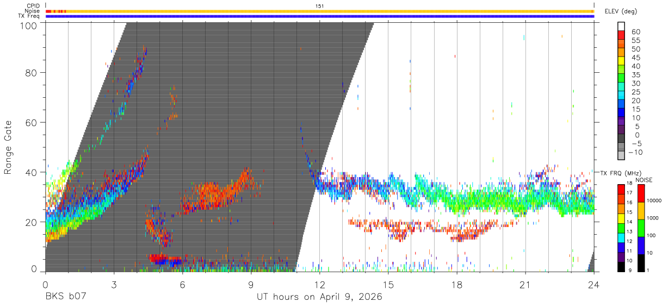Click the ELEV (deg) colorbar title
The width and height of the screenshot is (668, 308).
pos(621,11)
